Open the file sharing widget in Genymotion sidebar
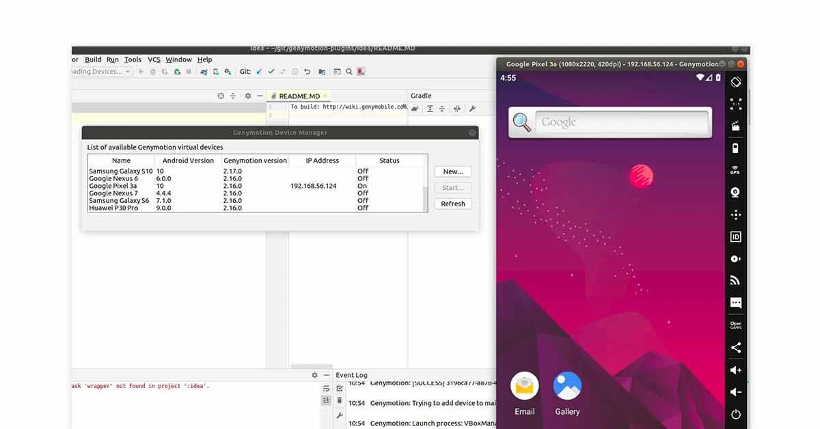Screen dimensions: 820x429 [735, 347]
